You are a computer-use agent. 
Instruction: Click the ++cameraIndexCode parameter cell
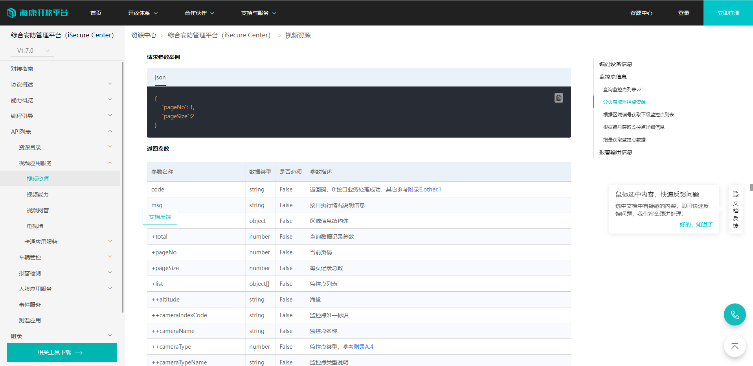[196, 315]
